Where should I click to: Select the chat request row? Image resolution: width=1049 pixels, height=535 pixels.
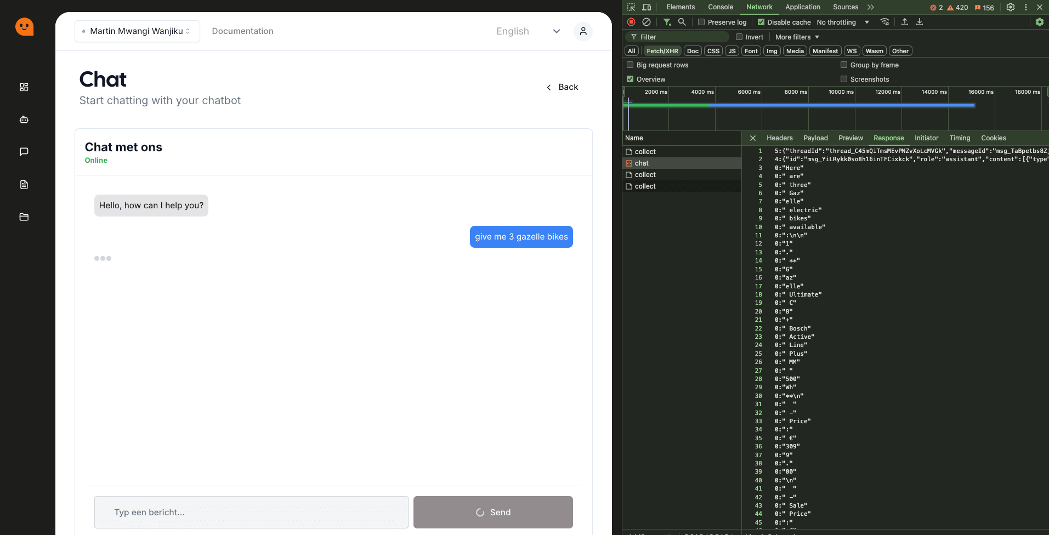682,163
